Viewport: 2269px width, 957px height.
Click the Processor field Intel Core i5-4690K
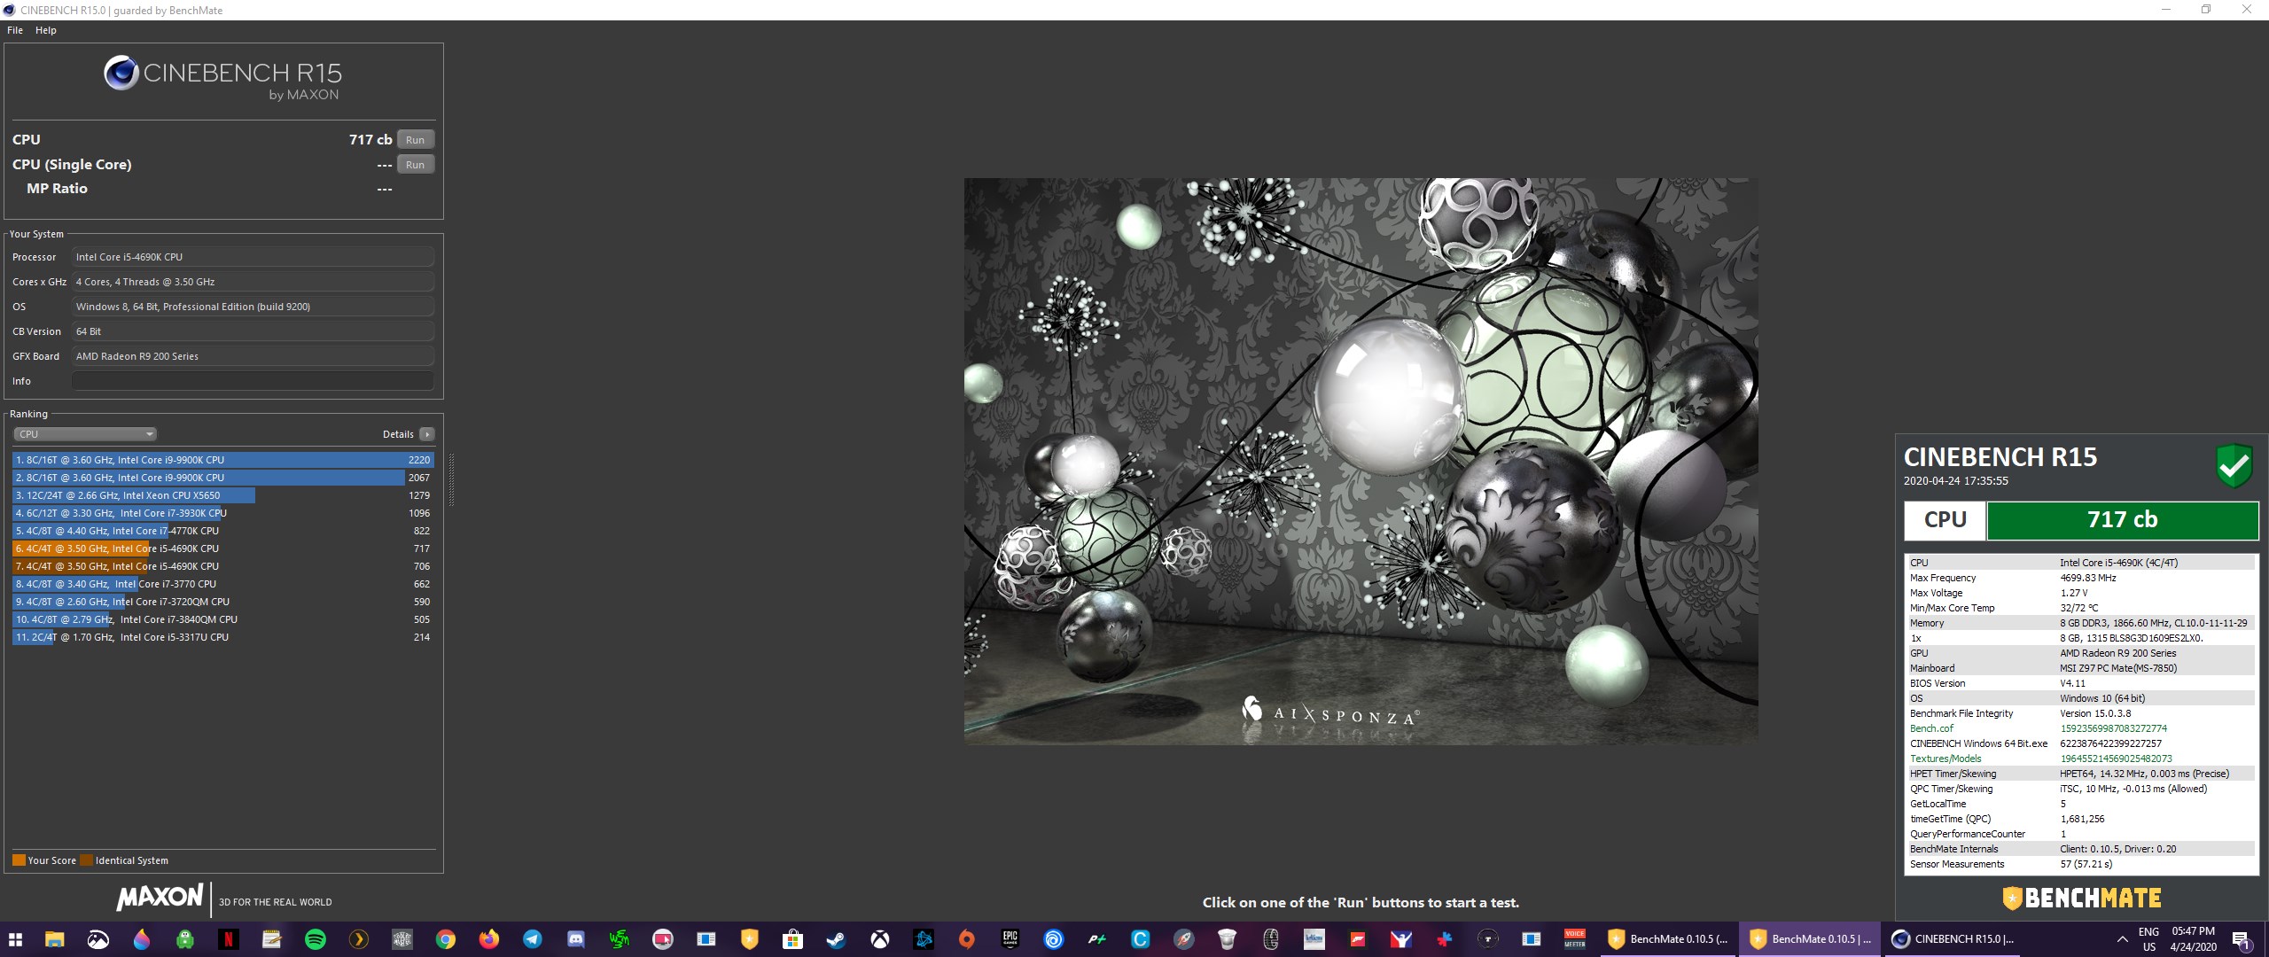click(253, 257)
